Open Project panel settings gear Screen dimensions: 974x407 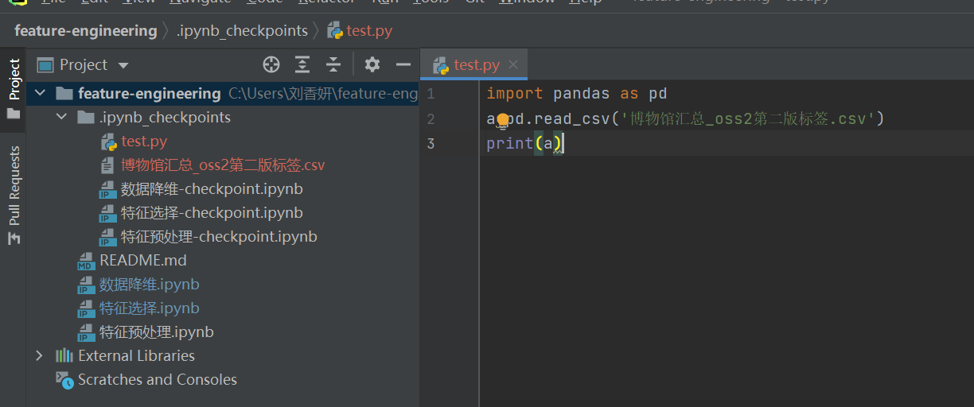(x=372, y=64)
